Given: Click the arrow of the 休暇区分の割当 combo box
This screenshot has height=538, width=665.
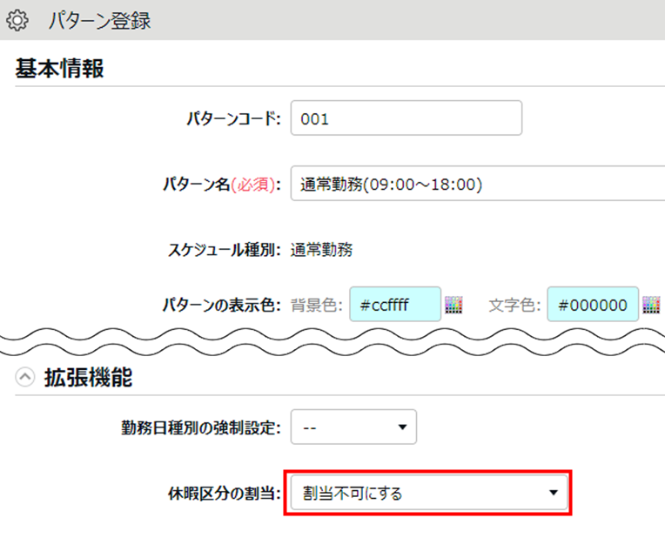Looking at the screenshot, I should pos(553,493).
